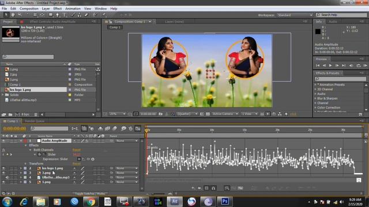Toggle the Graph Editor button
Image resolution: width=369 pixels, height=207 pixels.
click(138, 128)
